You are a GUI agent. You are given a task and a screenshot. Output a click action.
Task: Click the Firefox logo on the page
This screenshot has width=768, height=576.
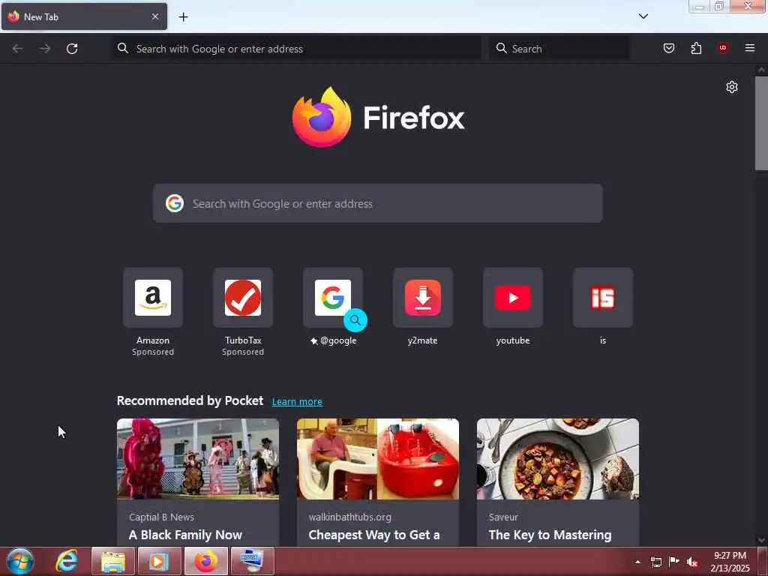click(x=378, y=117)
